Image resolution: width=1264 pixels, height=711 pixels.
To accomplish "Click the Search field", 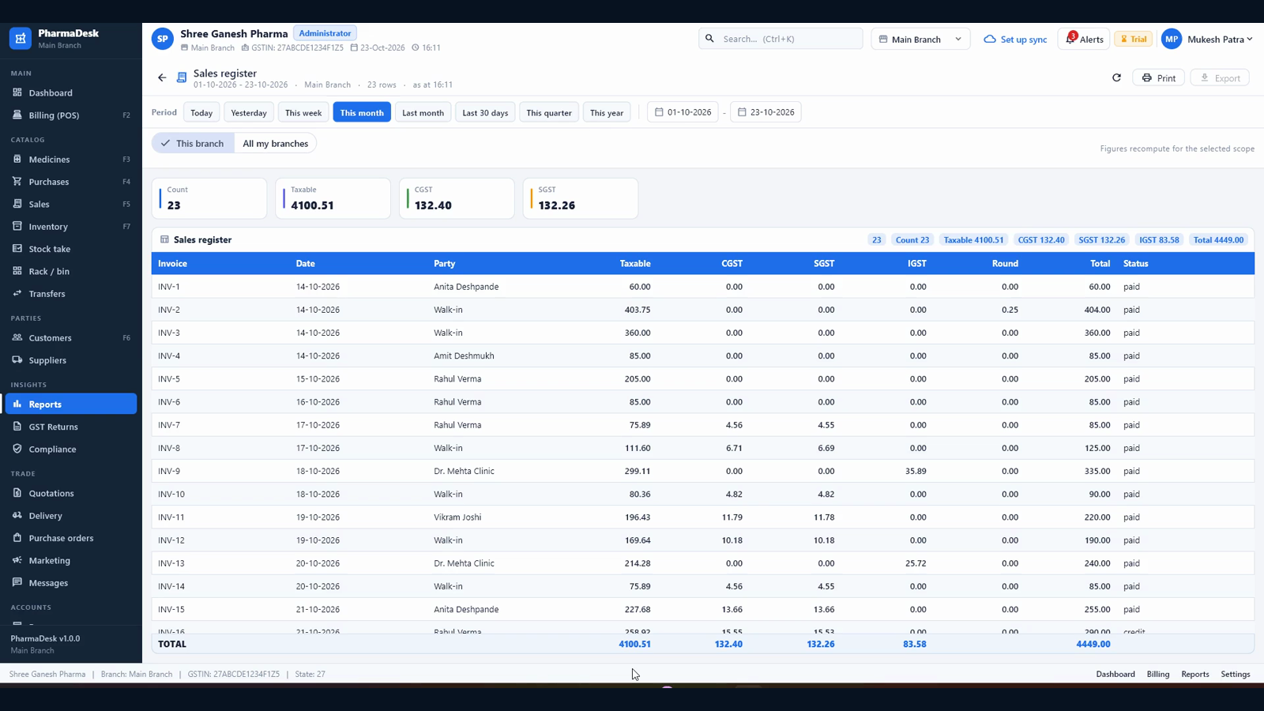I will coord(781,39).
